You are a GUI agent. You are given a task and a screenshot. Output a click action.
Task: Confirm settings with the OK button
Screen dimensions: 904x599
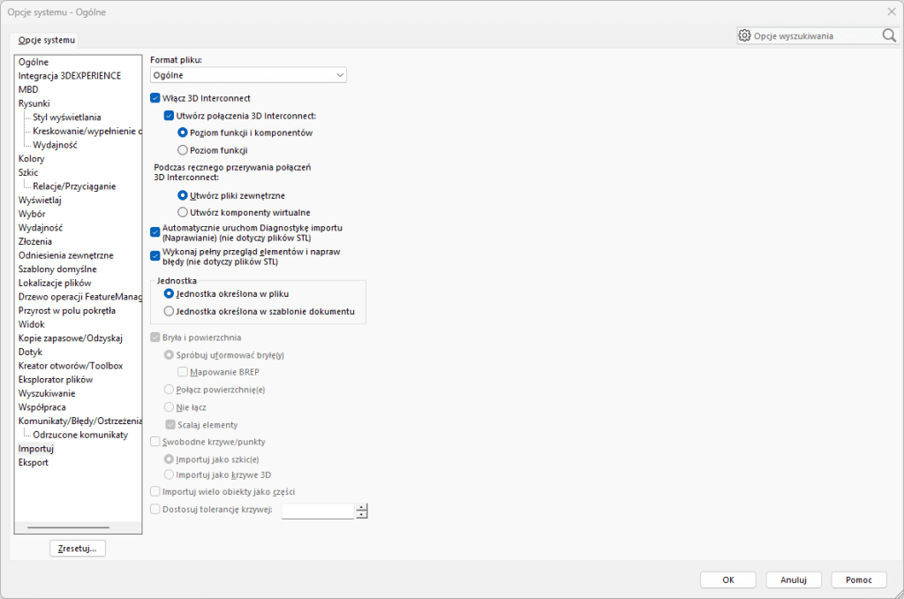(727, 580)
